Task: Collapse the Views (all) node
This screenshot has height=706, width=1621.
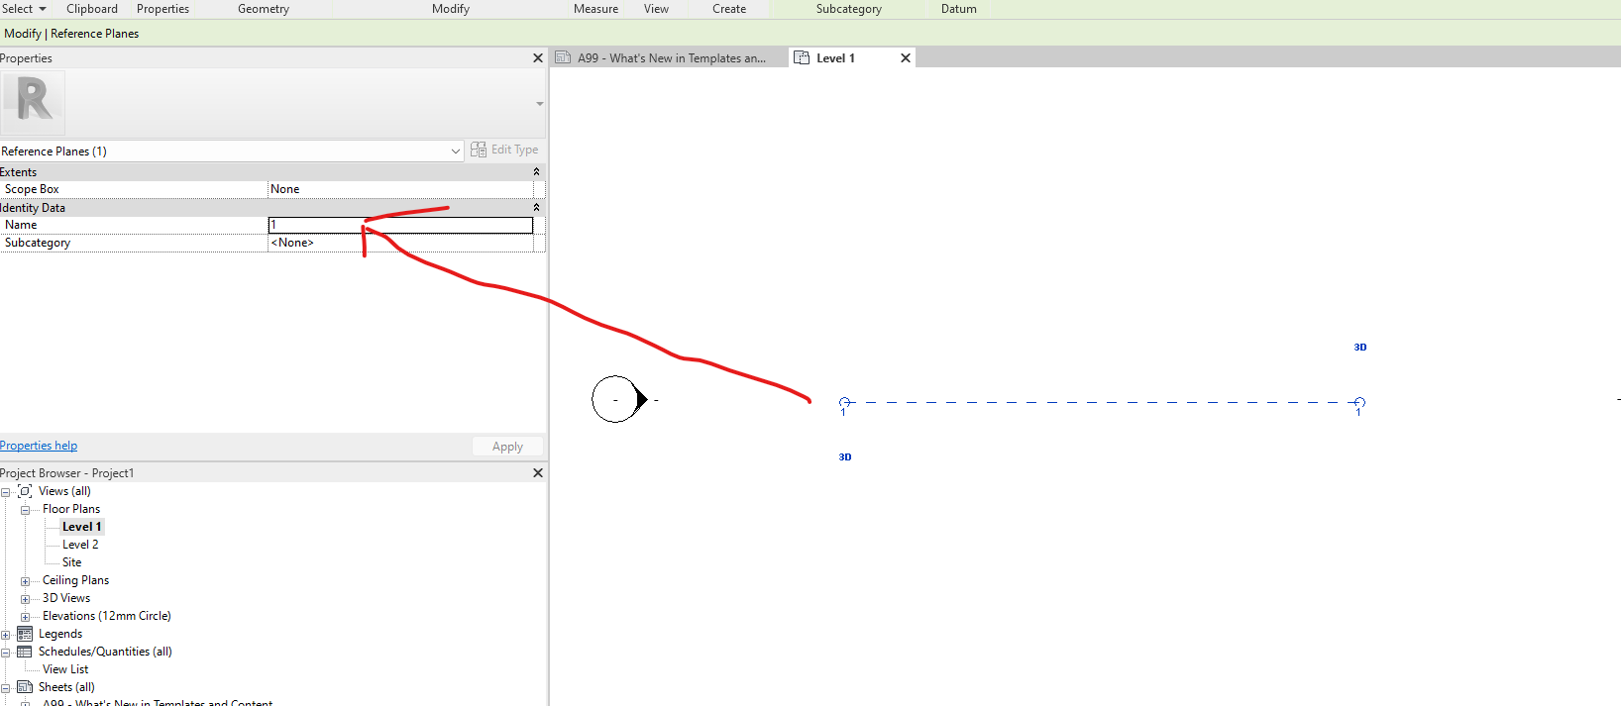Action: point(5,492)
